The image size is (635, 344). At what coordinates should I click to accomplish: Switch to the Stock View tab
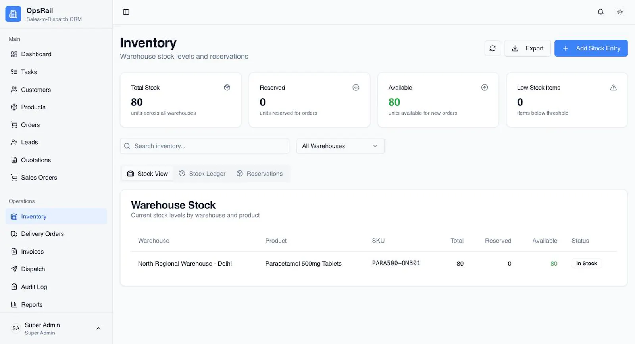point(148,174)
